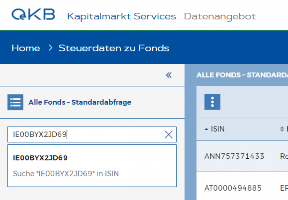Click the OeKB logo
288x200 pixels.
33,14
